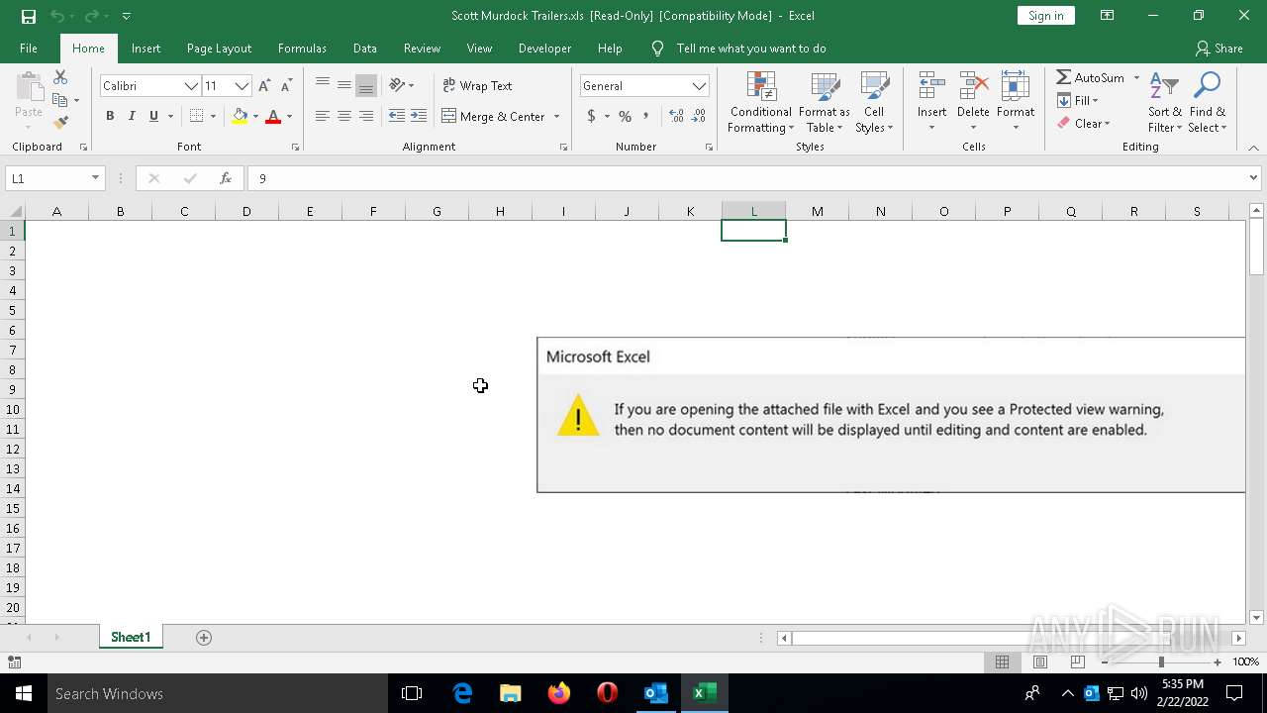Image resolution: width=1267 pixels, height=713 pixels.
Task: Open the General number format dropdown
Action: 699,86
